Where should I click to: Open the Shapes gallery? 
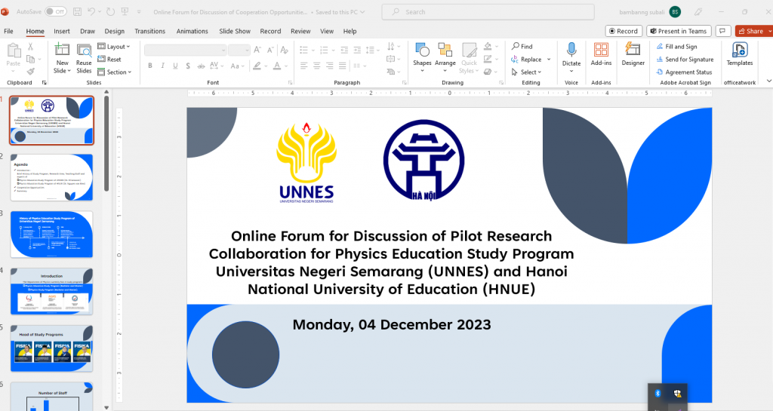(422, 51)
